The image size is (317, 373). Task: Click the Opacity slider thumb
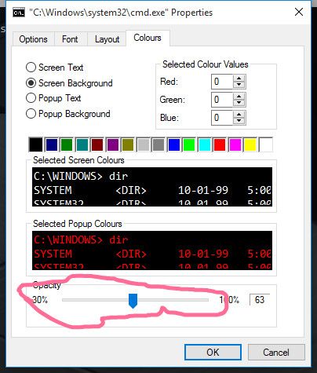pos(133,301)
